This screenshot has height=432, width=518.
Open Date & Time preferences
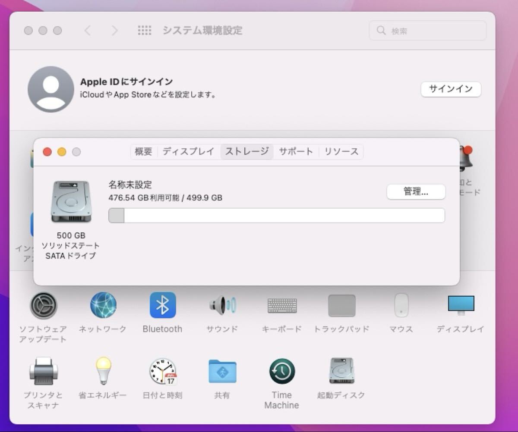(163, 372)
